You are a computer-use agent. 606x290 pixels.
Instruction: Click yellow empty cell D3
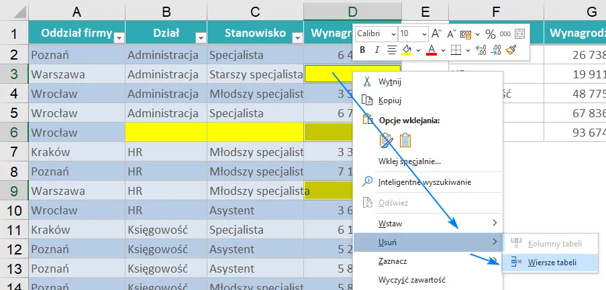[x=330, y=74]
